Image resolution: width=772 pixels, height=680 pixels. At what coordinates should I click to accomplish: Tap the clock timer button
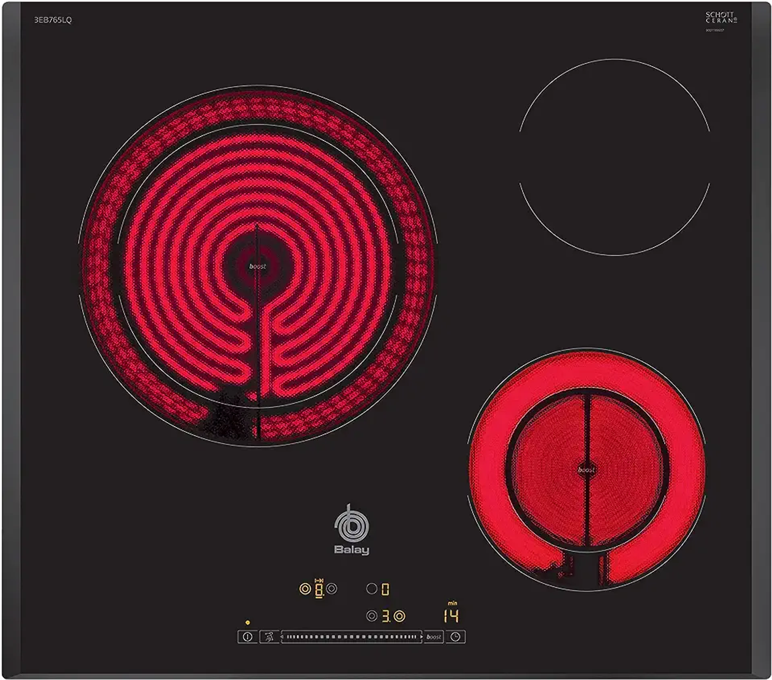[x=455, y=637]
